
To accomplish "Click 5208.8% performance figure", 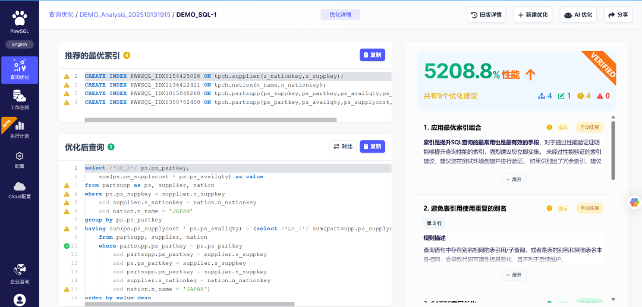I will tap(462, 71).
